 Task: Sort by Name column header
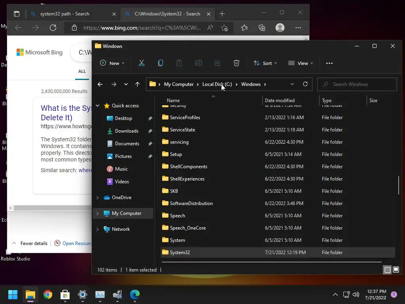tap(173, 100)
